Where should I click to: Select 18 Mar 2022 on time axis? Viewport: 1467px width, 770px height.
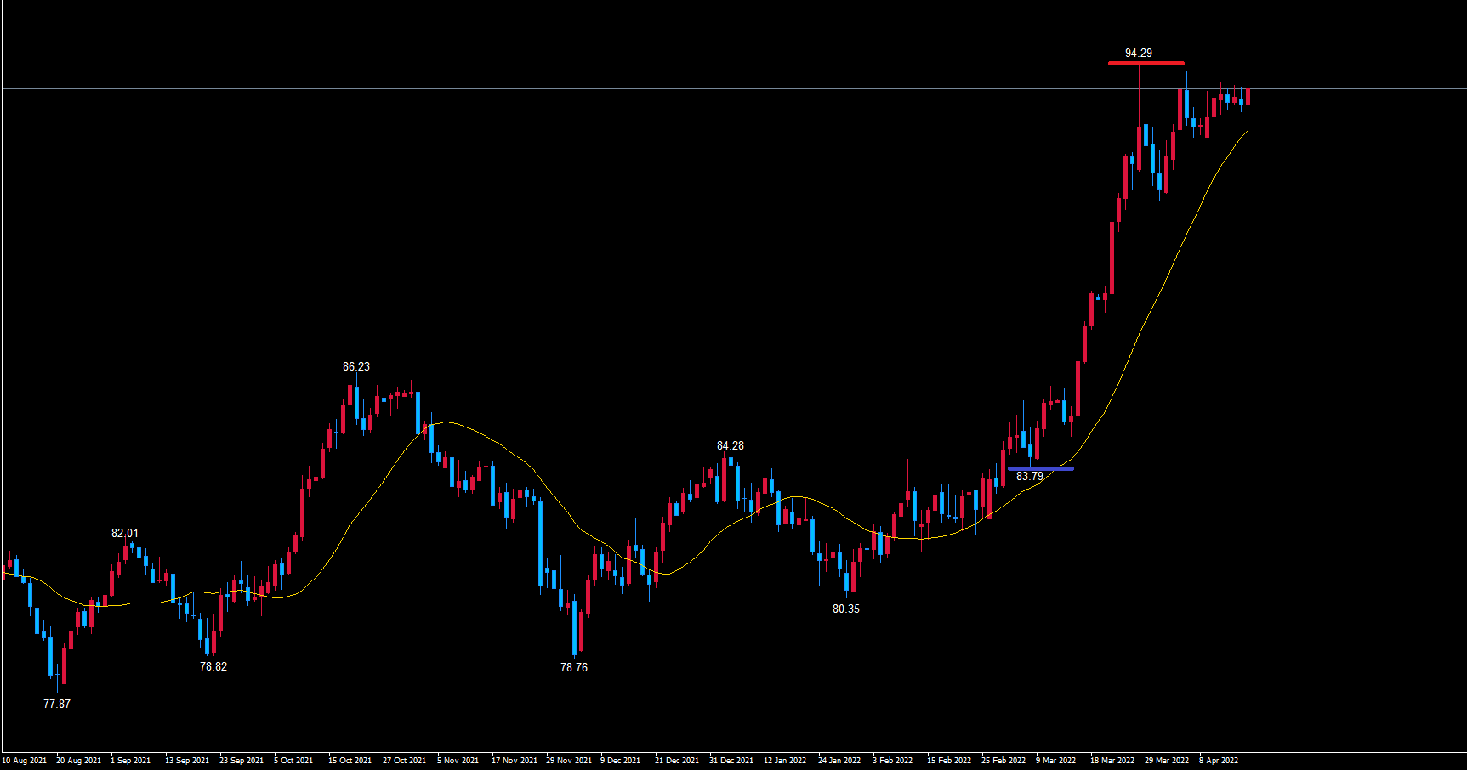click(x=1112, y=760)
